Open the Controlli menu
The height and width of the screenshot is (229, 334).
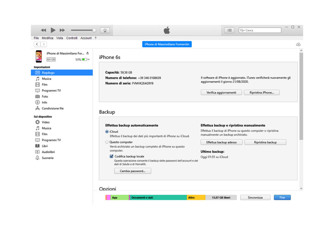pyautogui.click(x=72, y=38)
